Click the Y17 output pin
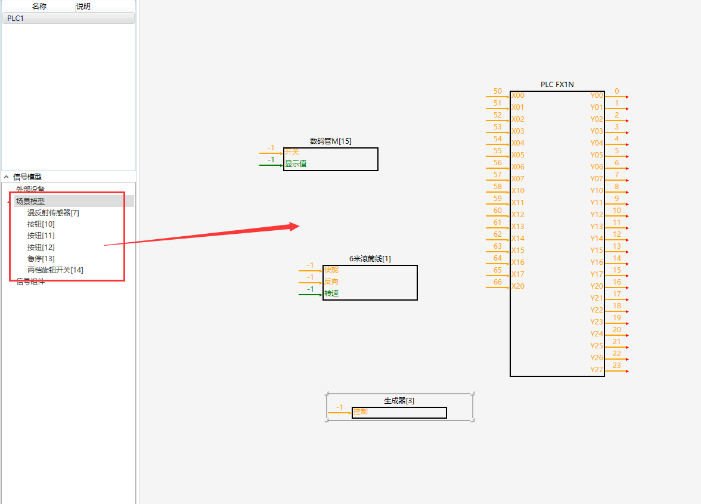This screenshot has height=504, width=701. [x=597, y=274]
